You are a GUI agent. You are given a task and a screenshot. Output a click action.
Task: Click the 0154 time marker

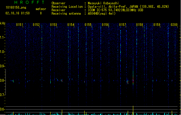[x=71, y=25]
